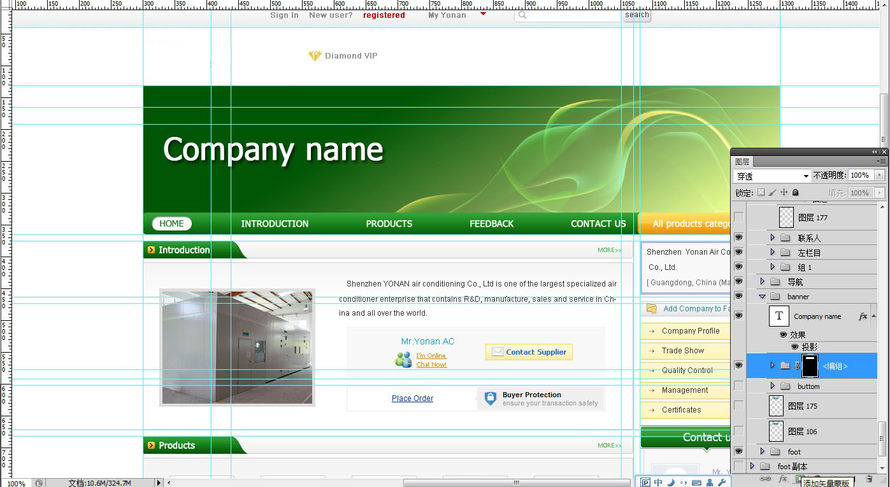
Task: Expand the 导航 layer group
Action: tap(762, 281)
